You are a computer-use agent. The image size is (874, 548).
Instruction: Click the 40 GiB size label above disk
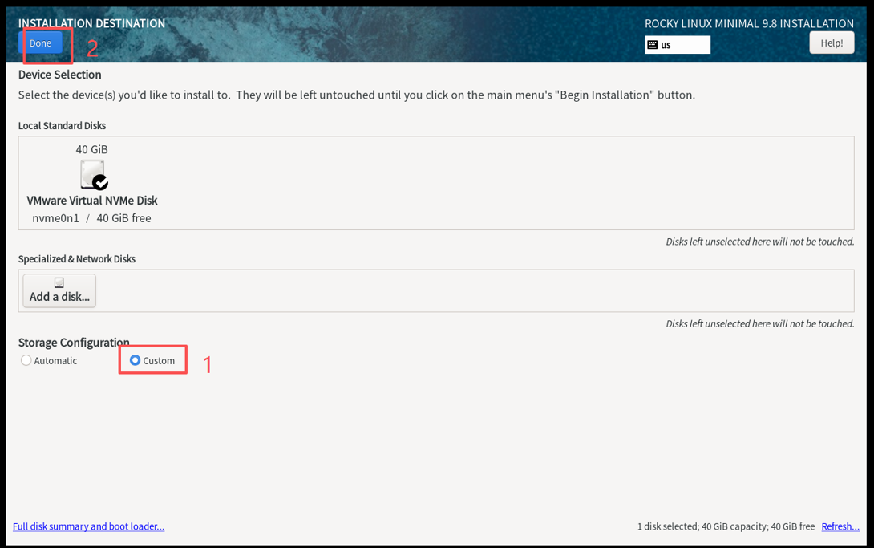point(92,149)
